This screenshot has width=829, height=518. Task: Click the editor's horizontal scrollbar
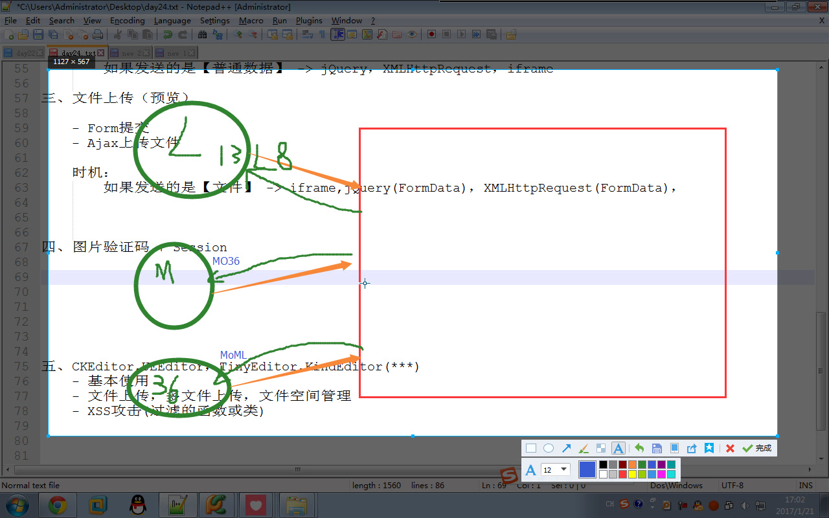tap(298, 469)
